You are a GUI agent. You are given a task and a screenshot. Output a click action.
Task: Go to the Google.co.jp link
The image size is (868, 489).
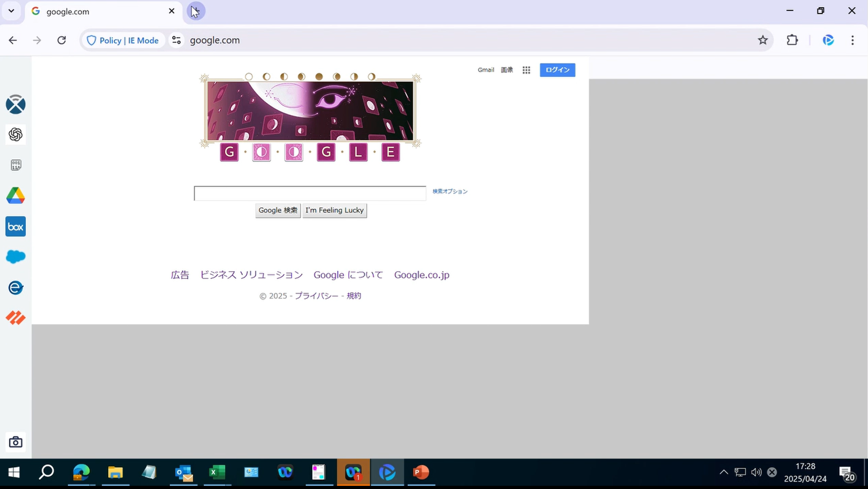coord(422,275)
